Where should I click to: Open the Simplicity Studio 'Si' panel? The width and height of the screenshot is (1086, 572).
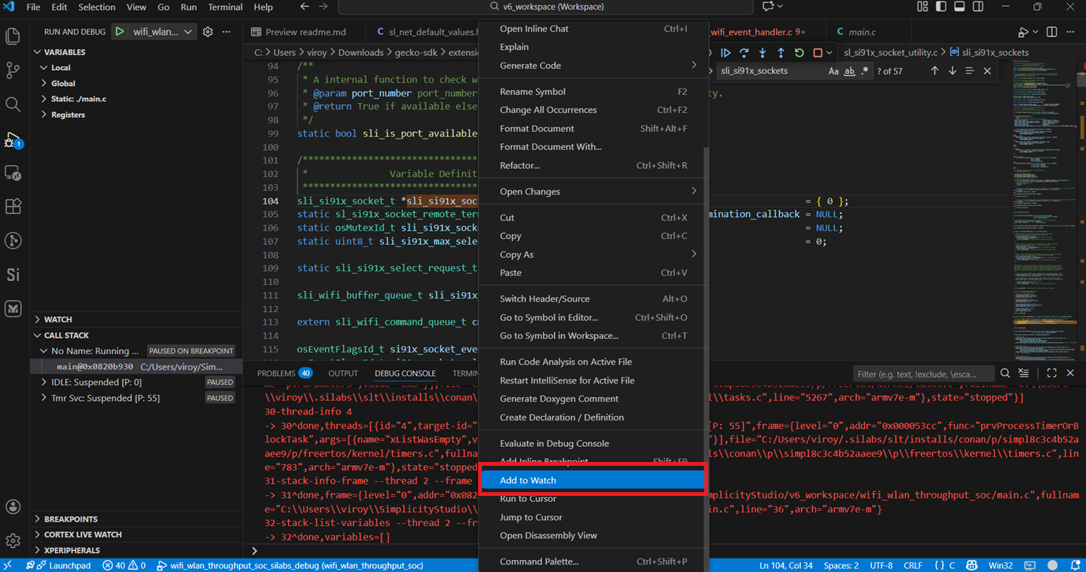click(x=13, y=275)
